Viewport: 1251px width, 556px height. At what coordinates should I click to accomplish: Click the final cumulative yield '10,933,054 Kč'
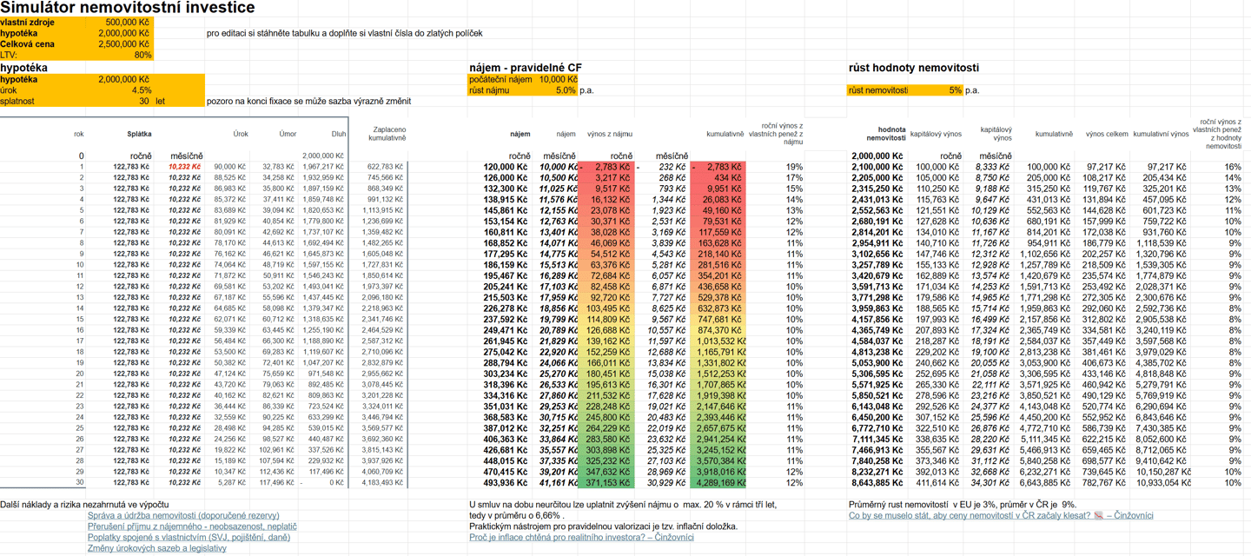(1161, 482)
